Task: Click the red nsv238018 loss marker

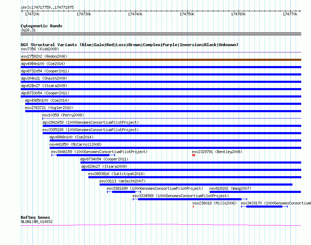Action: (x=193, y=207)
